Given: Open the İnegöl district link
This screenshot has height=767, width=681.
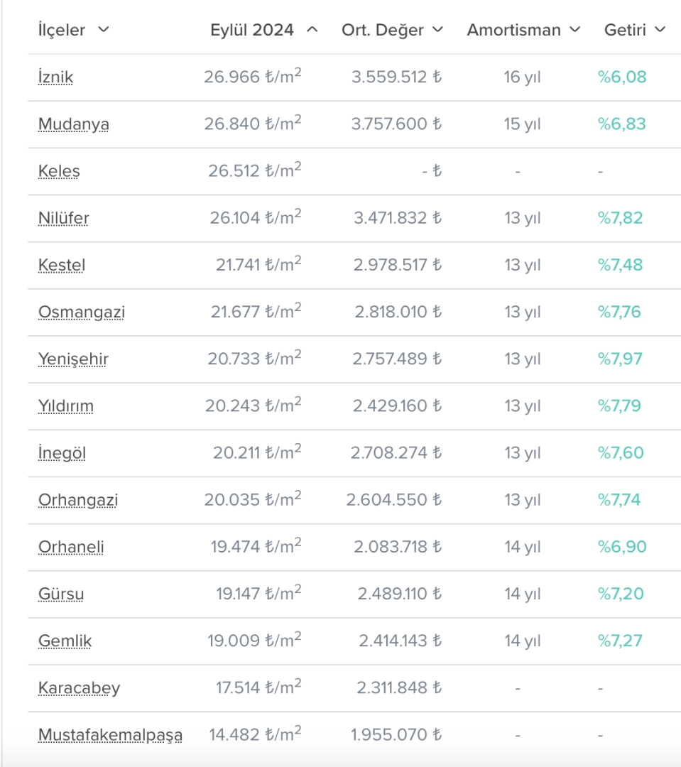Looking at the screenshot, I should [62, 453].
